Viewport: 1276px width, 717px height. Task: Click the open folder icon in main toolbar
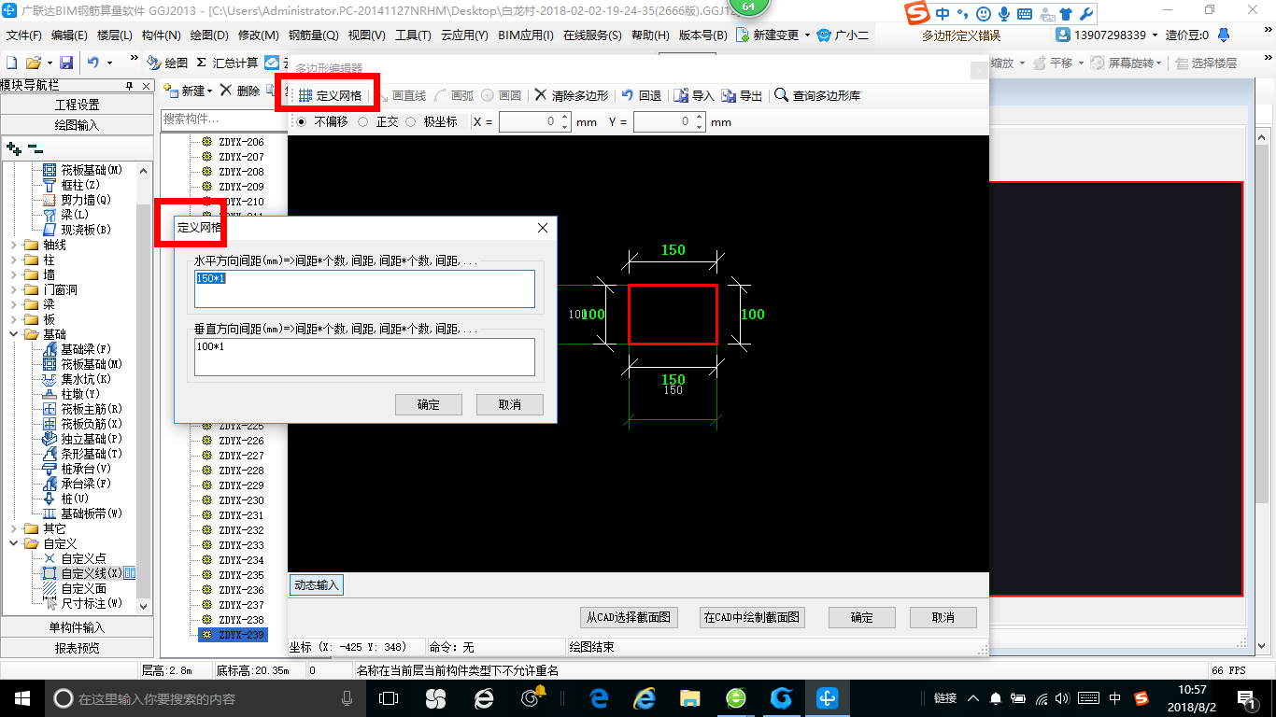coord(33,63)
